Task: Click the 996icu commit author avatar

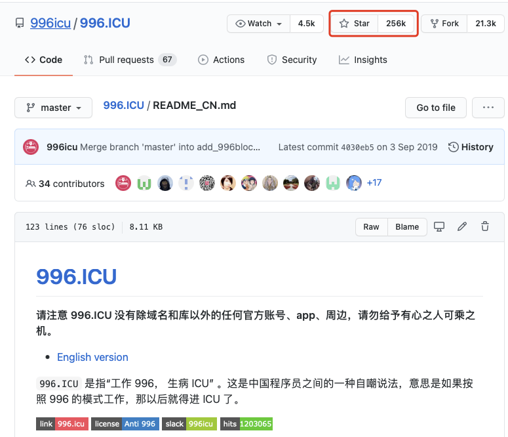Action: pos(31,147)
